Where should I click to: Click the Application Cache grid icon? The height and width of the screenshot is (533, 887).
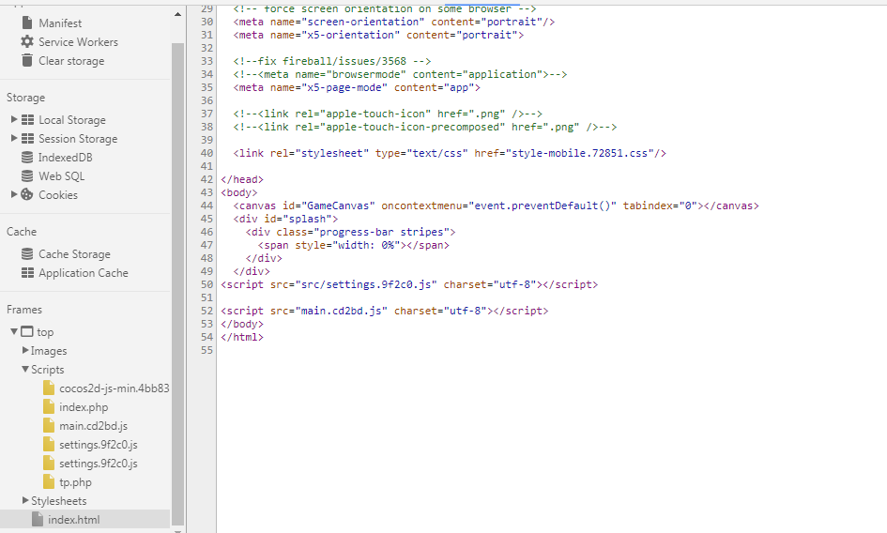click(x=27, y=272)
